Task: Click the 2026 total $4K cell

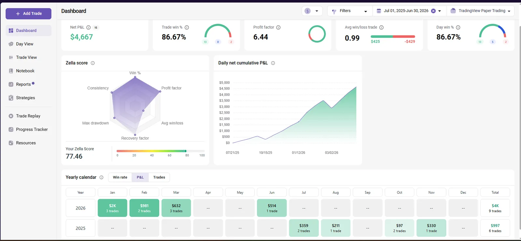Action: [x=495, y=208]
